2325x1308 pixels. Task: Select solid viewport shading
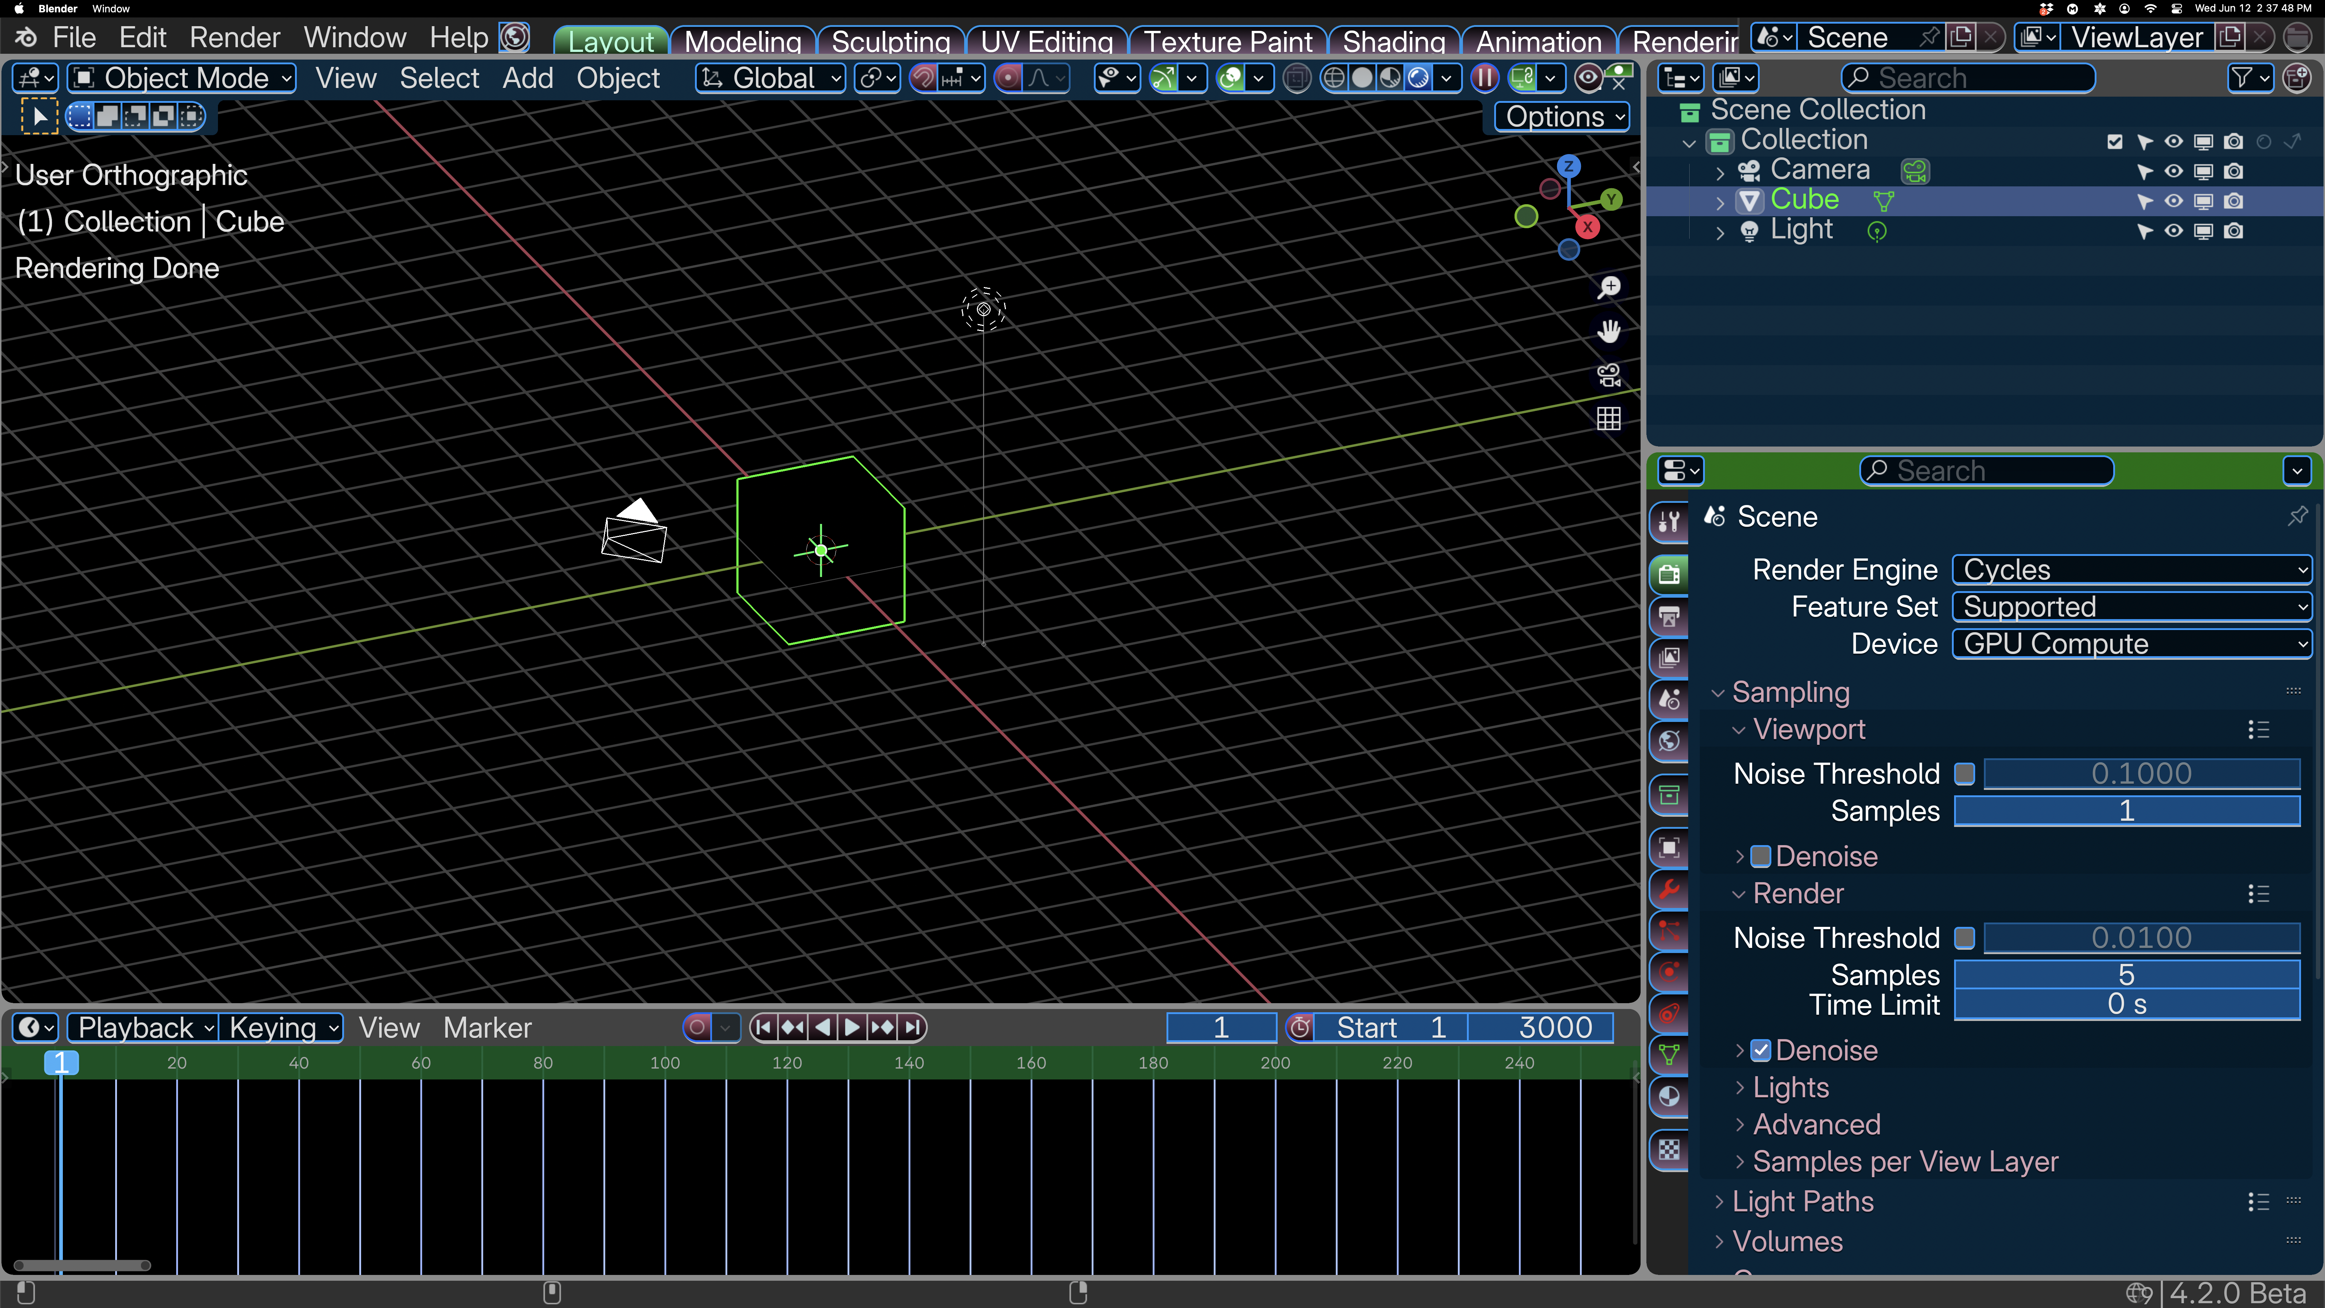pos(1362,78)
